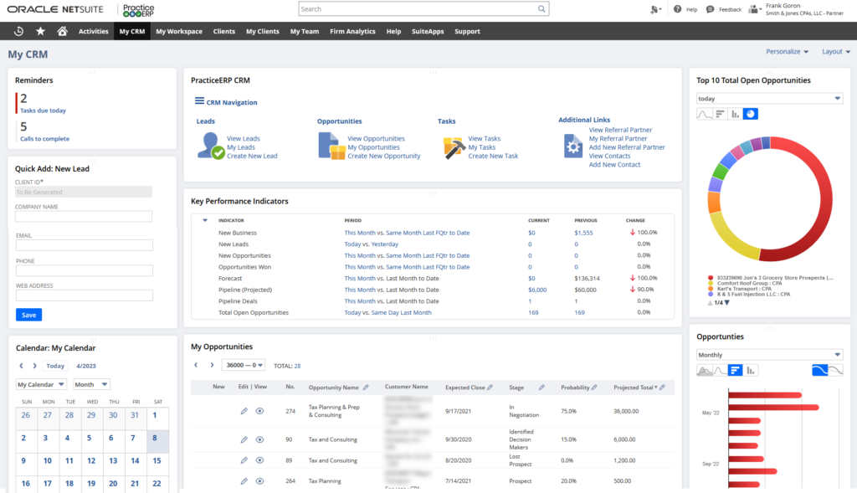Open the Feedback speech bubble icon

[710, 9]
